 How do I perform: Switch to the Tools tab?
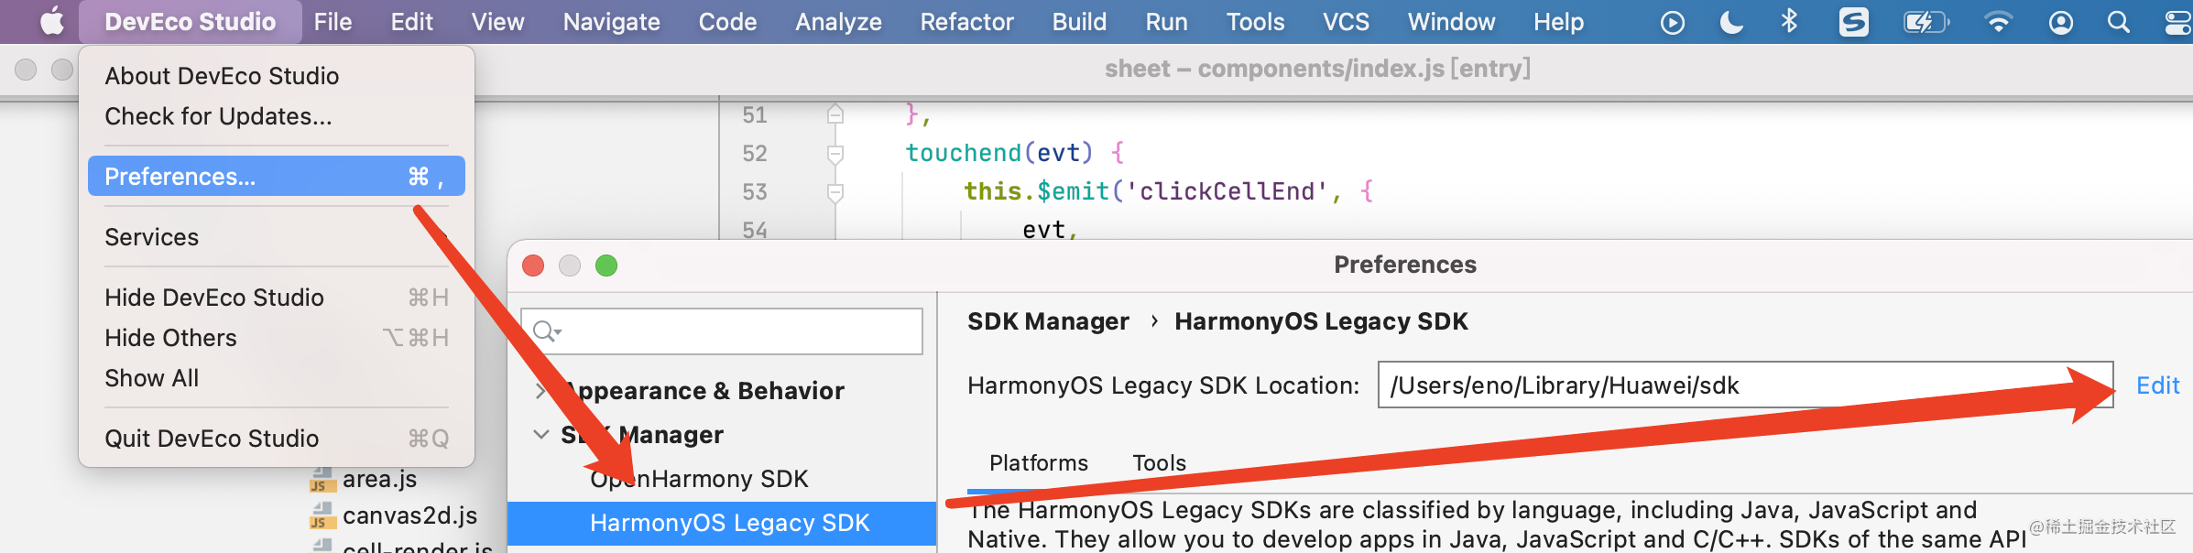pyautogui.click(x=1159, y=462)
